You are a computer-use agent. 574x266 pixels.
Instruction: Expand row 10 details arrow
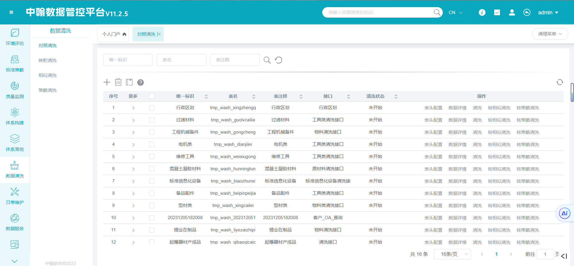point(133,218)
